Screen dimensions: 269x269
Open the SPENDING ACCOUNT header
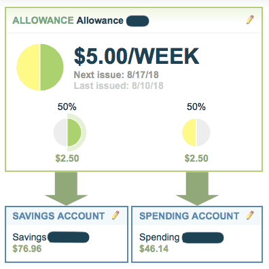(x=190, y=216)
